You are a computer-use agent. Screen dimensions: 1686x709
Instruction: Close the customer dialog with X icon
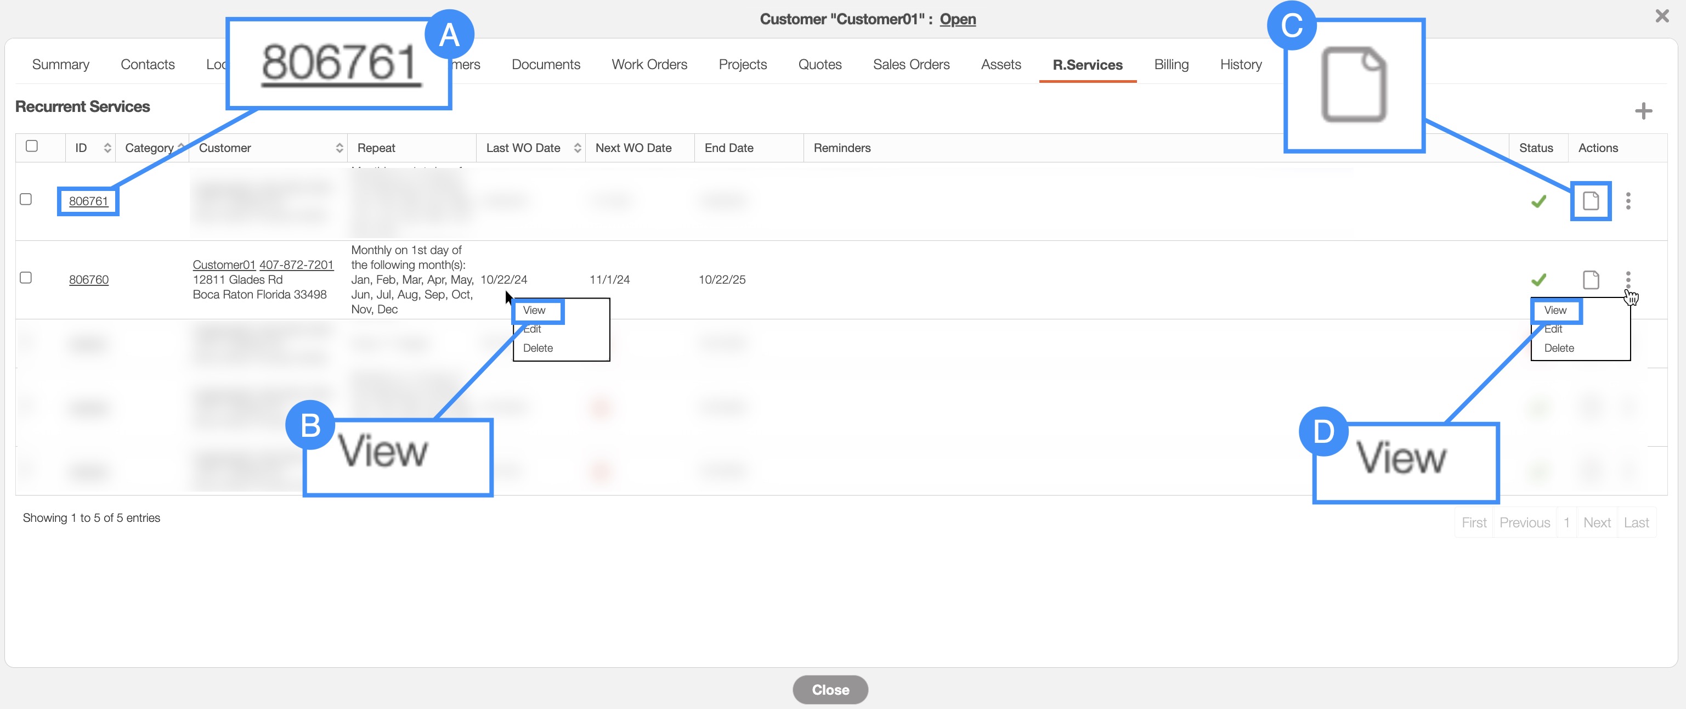coord(1662,16)
